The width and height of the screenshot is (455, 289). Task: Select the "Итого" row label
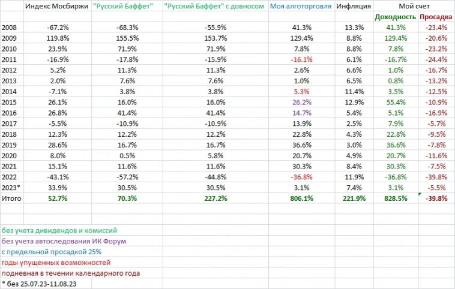pos(11,200)
